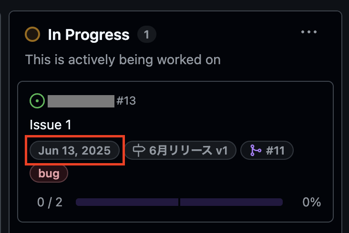Click the milestone signpost icon
This screenshot has width=349, height=233.
139,150
